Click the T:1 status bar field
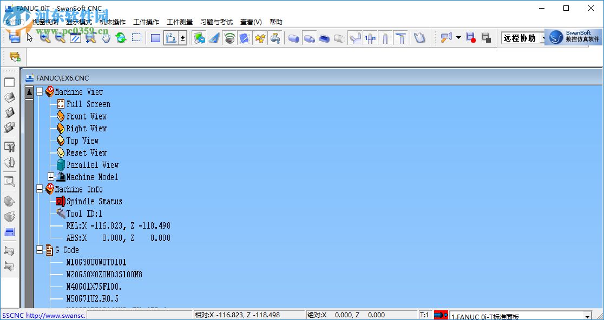 [425, 315]
